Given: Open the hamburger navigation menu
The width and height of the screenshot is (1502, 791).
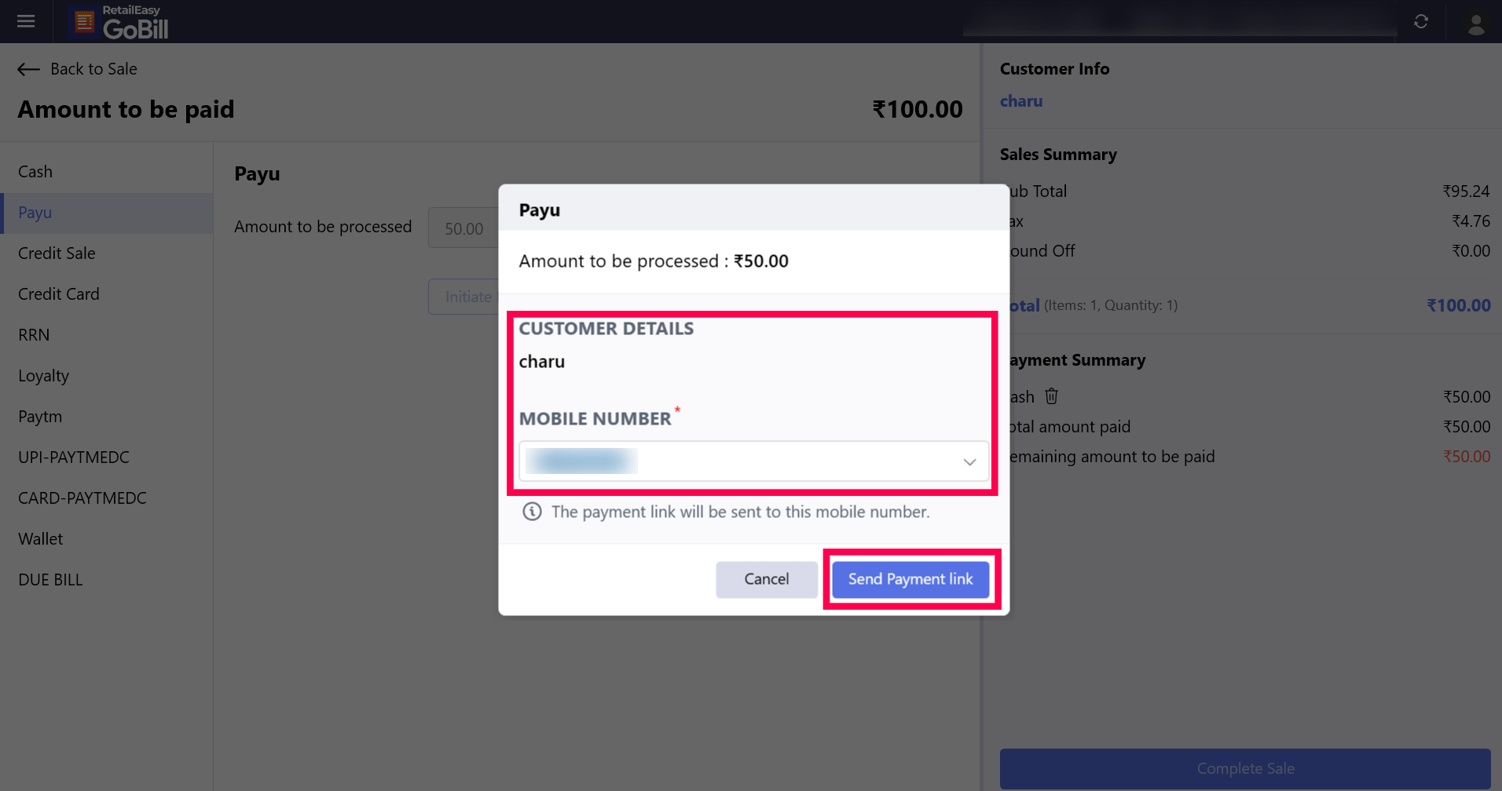Looking at the screenshot, I should 26,21.
